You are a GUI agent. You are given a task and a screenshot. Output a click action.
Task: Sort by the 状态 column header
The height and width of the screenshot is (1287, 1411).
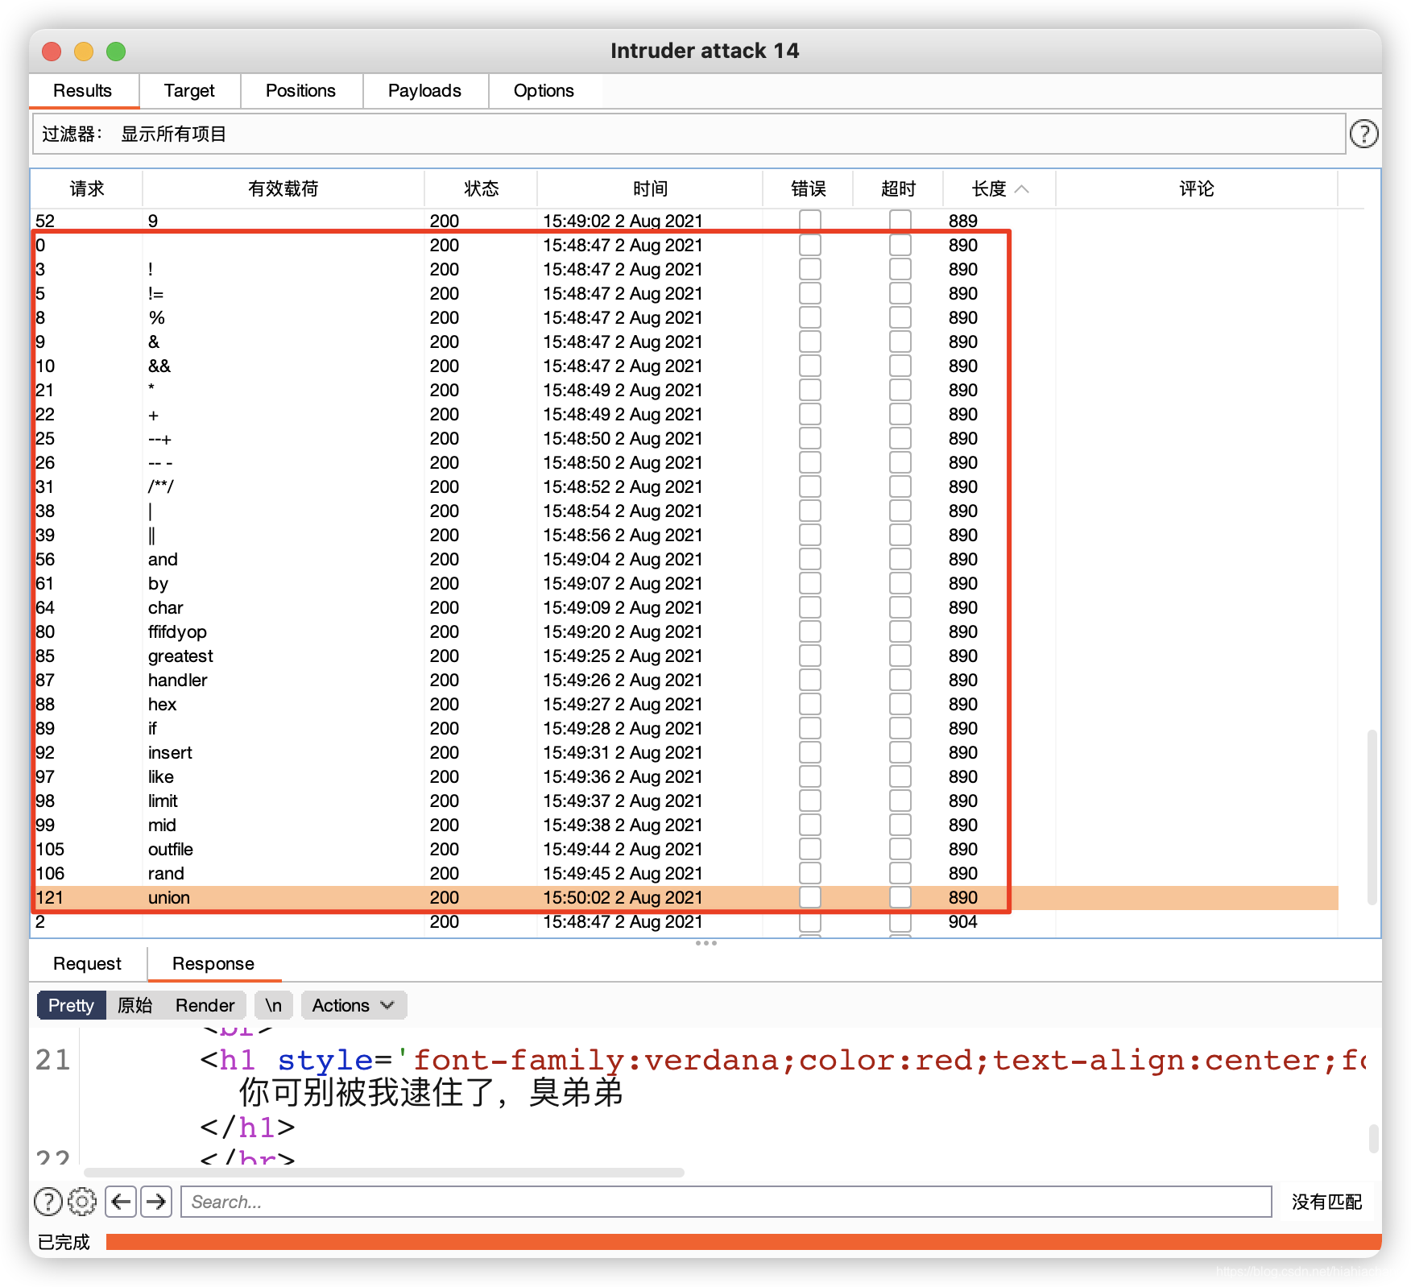(481, 188)
